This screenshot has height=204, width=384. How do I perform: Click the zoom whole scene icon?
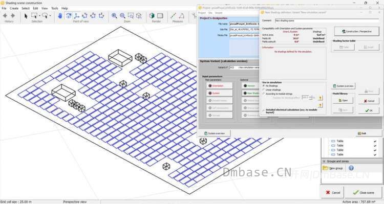[x=139, y=16]
